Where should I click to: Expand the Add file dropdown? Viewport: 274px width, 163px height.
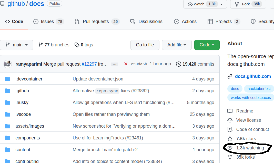point(177,45)
